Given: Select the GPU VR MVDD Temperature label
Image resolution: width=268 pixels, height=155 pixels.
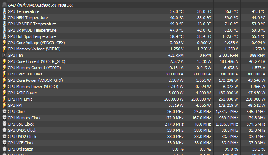Looking at the screenshot, I should coord(32,30).
